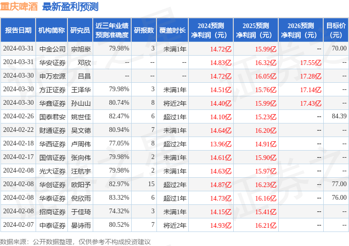The width and height of the screenshot is (349, 246).
Task: Click the 目标价 column header
Action: point(336,30)
